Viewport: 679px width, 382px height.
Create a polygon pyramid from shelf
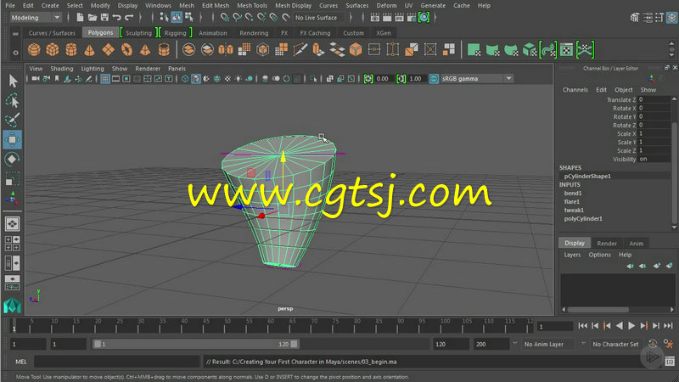pyautogui.click(x=145, y=50)
